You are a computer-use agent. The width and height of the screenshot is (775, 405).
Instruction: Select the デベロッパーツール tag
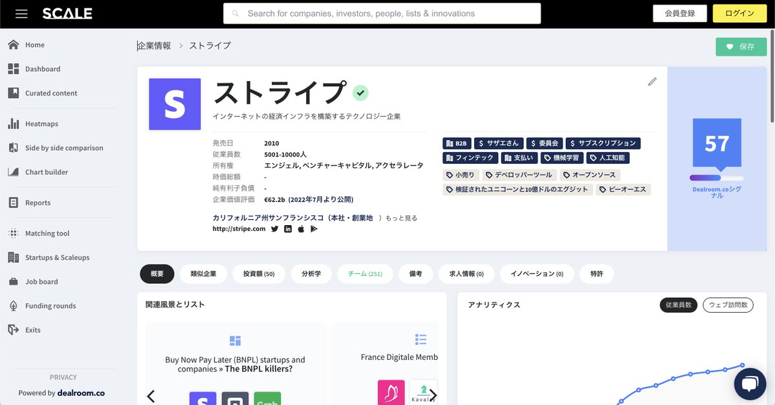tap(519, 175)
